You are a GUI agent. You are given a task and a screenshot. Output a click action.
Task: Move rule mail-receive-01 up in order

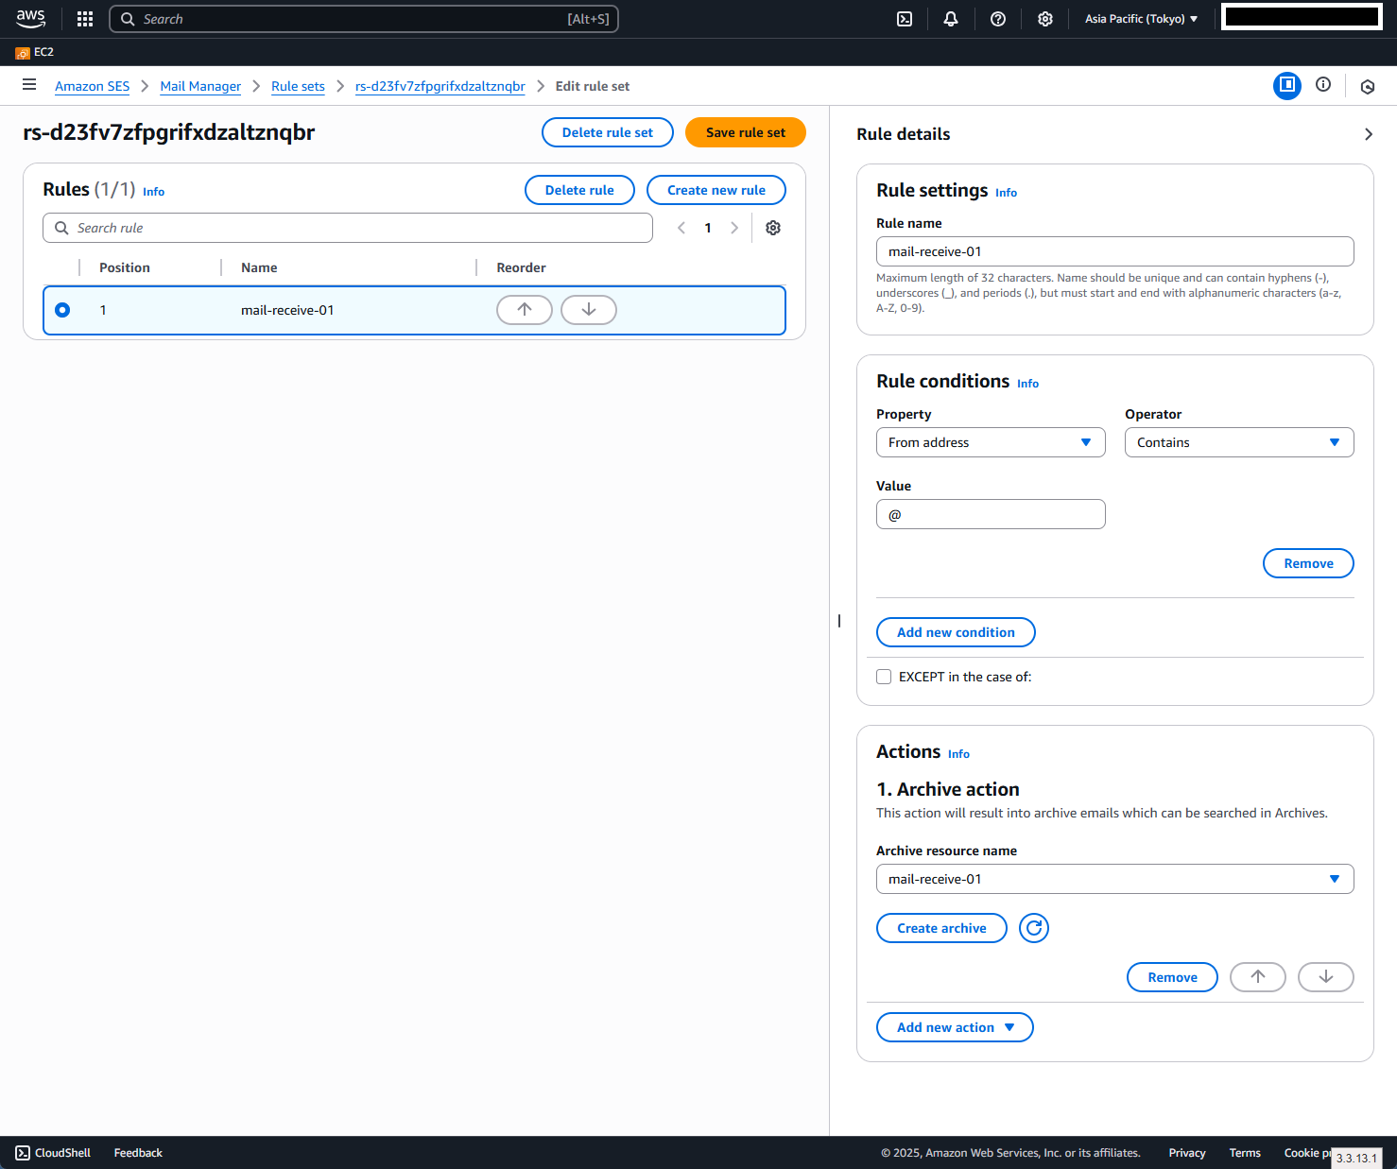point(525,310)
